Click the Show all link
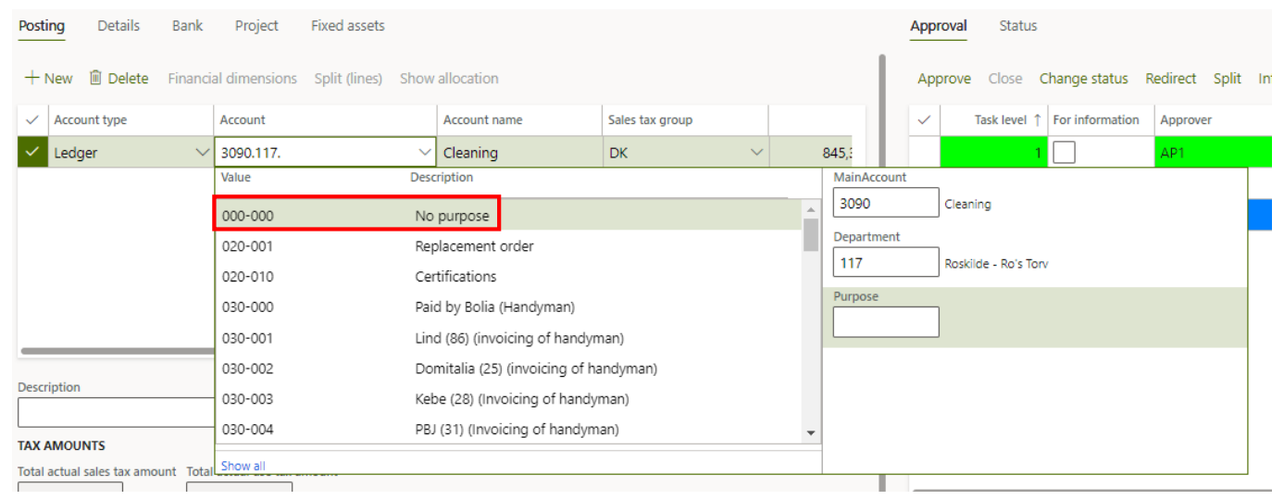 (x=243, y=466)
